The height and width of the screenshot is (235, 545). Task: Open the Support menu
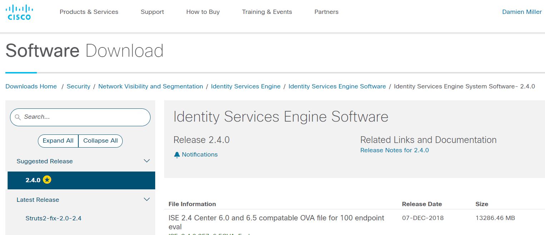pyautogui.click(x=152, y=12)
